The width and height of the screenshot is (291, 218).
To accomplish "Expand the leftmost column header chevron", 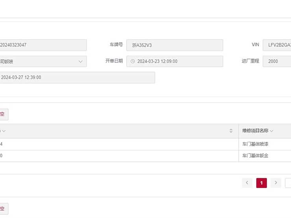I will click(x=4, y=131).
